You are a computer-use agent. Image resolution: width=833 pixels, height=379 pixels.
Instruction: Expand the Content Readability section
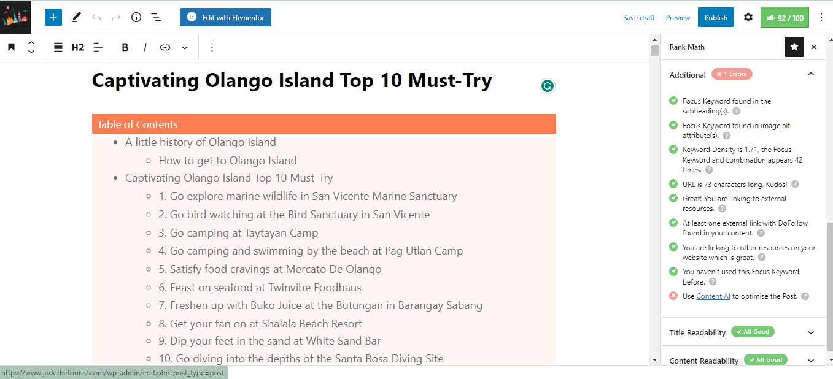(x=811, y=361)
